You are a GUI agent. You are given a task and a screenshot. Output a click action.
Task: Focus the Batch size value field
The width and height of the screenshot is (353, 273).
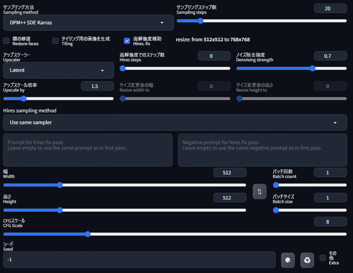tap(331, 198)
